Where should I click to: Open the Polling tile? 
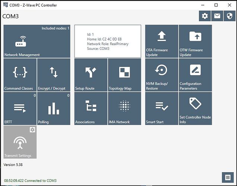click(x=54, y=109)
